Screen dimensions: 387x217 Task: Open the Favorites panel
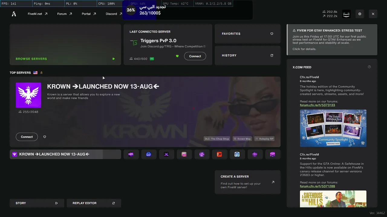coord(248,34)
